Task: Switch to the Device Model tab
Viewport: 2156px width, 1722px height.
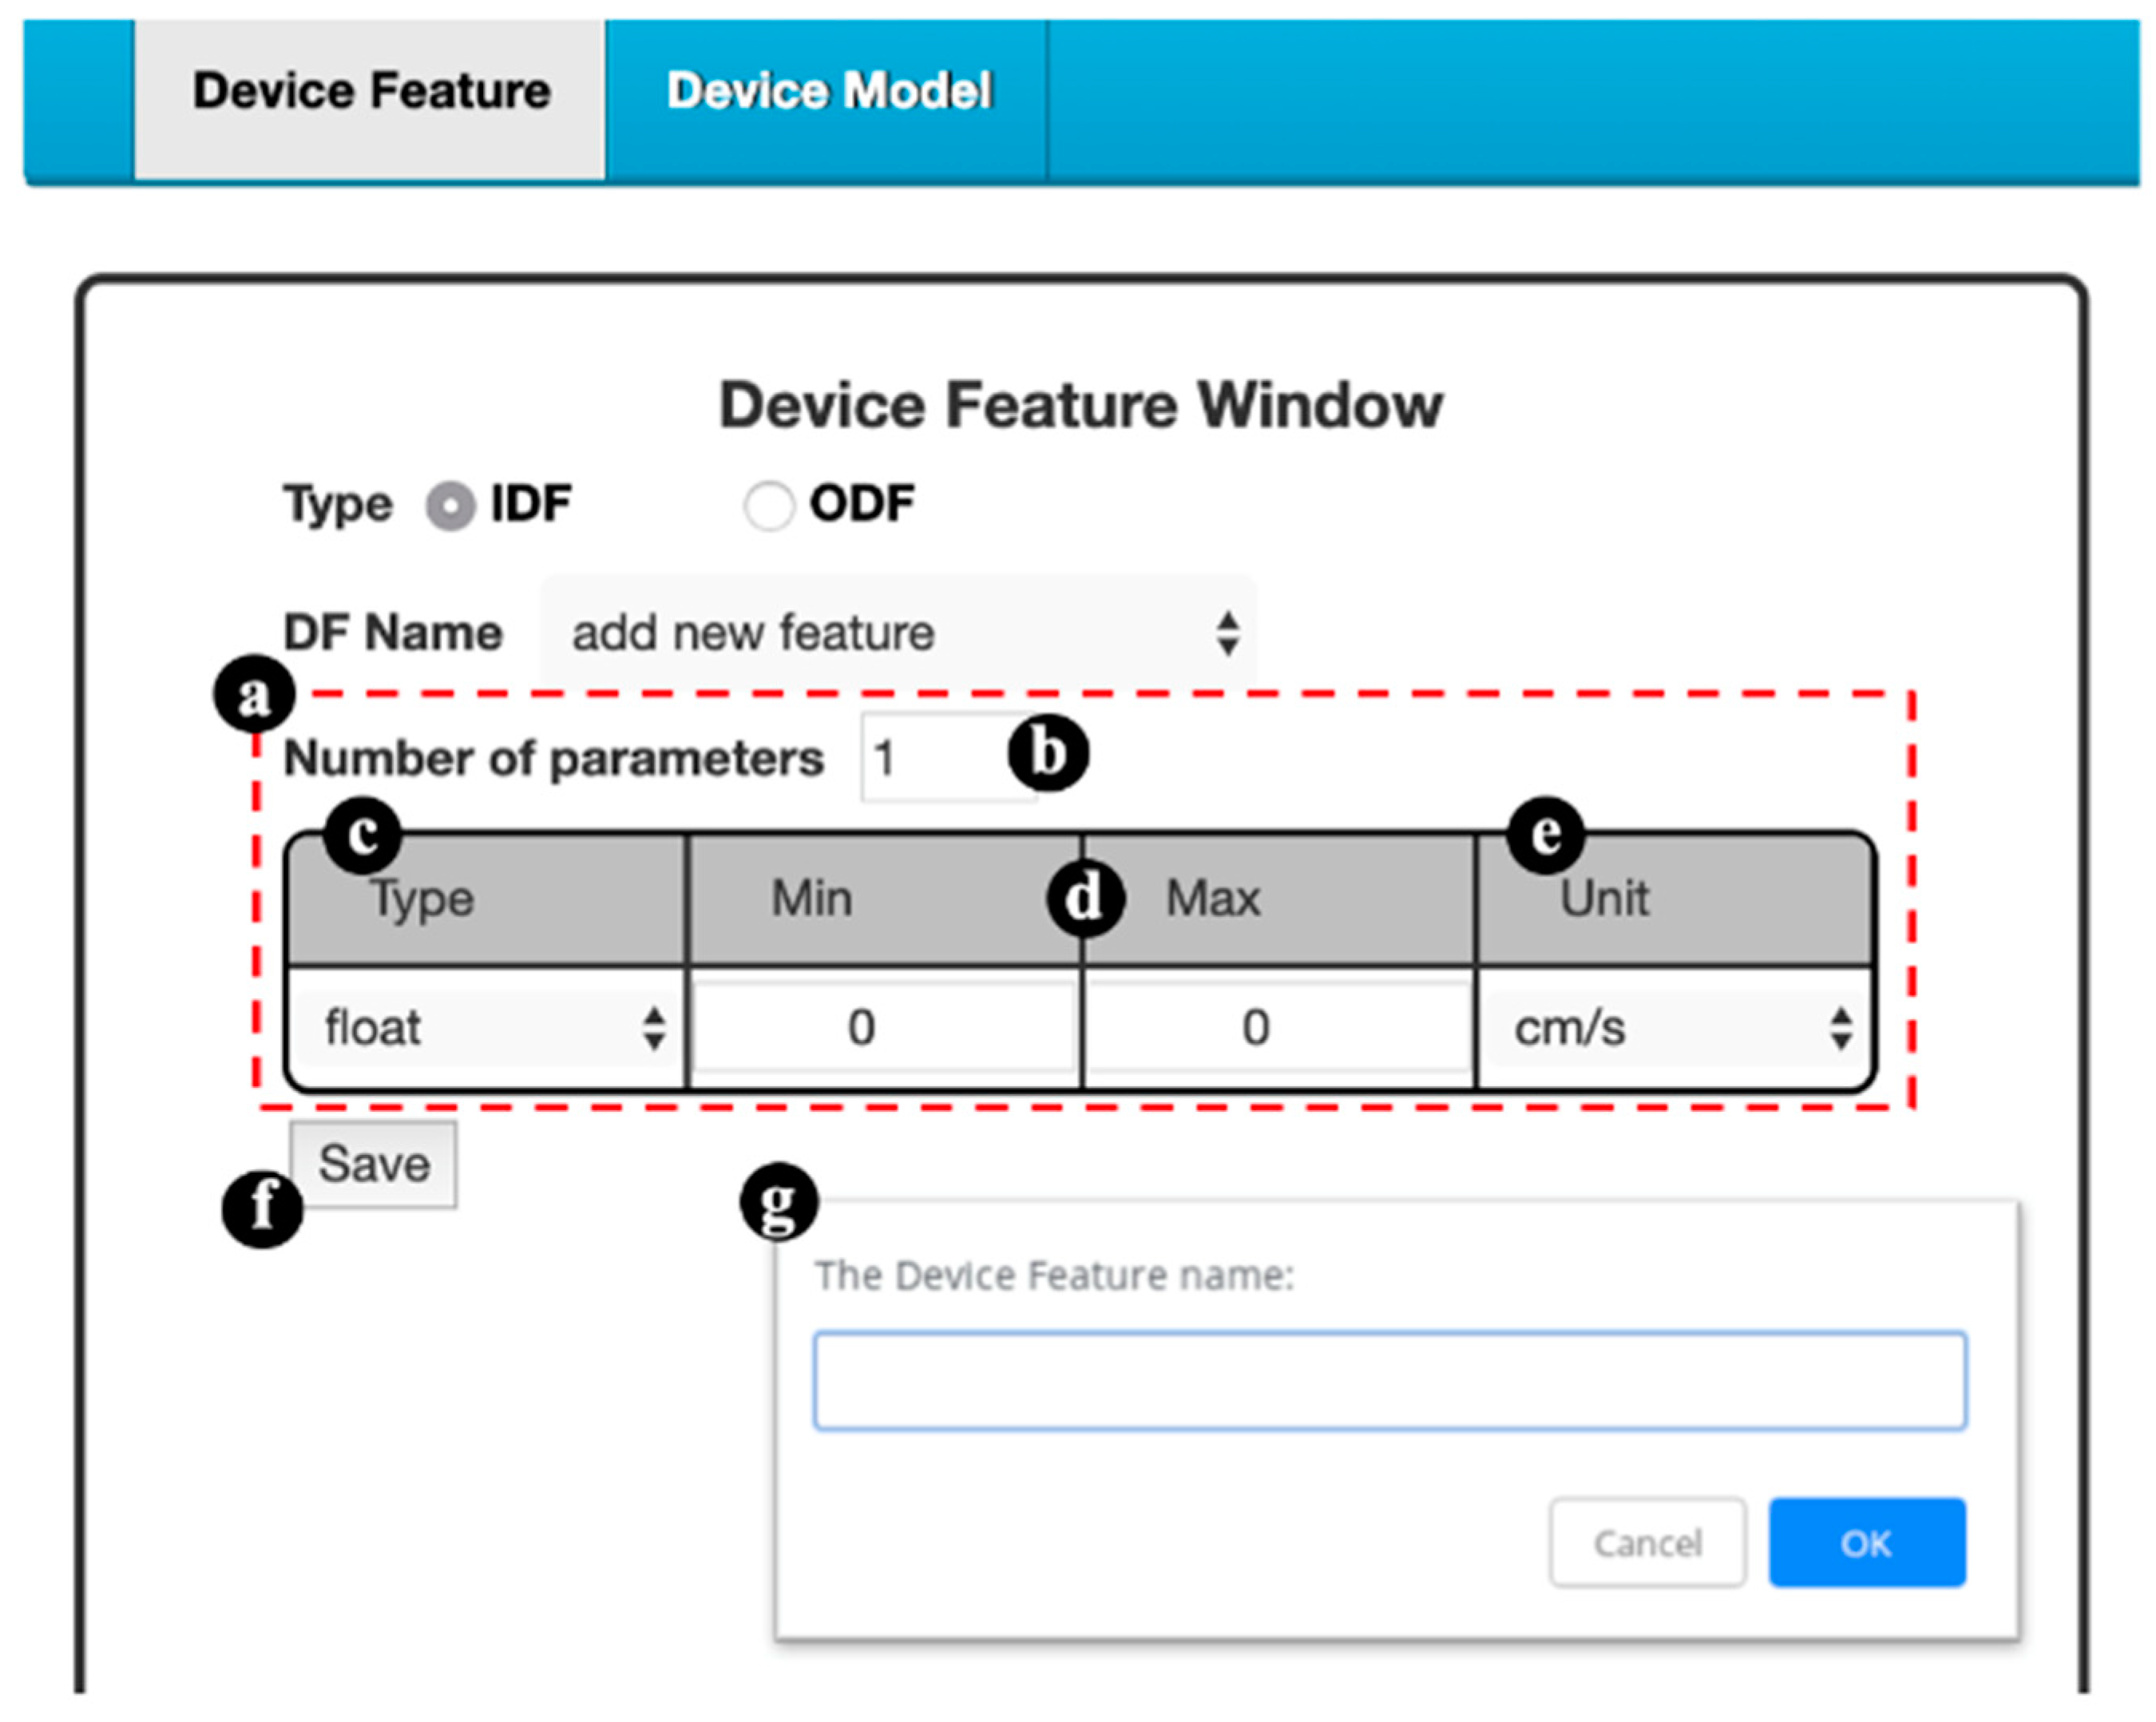Action: click(x=828, y=92)
